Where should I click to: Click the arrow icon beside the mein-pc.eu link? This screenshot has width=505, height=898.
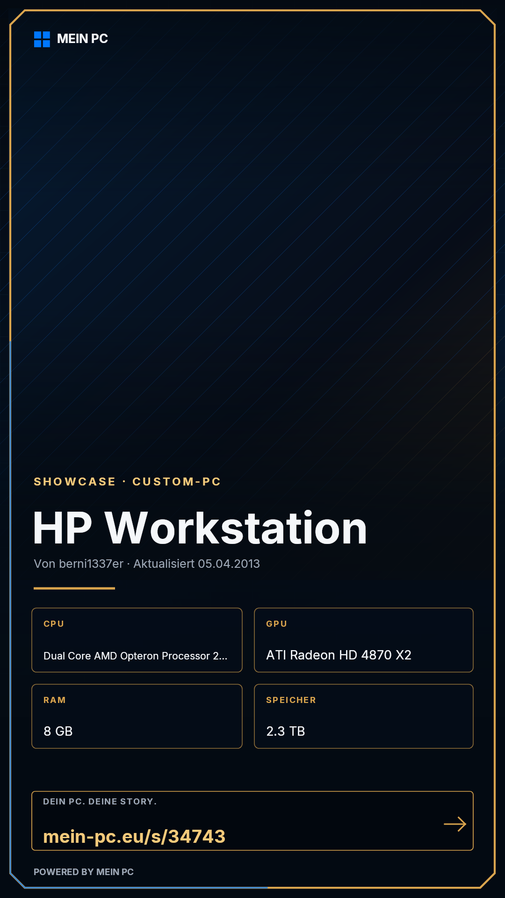coord(455,824)
